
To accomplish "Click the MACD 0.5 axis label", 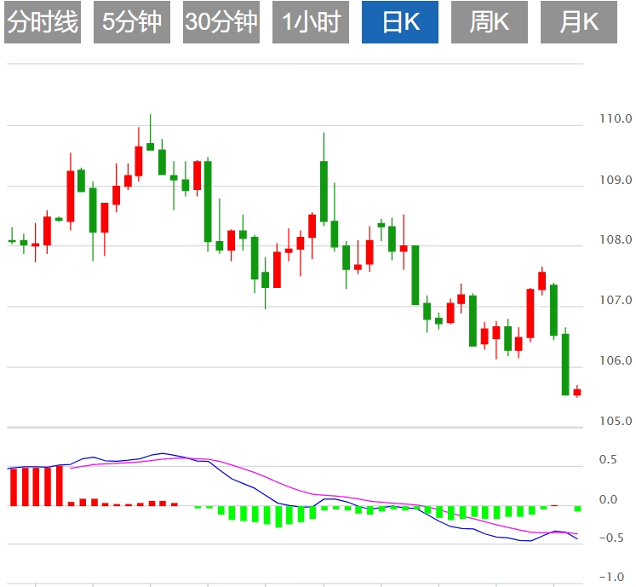I will tap(608, 459).
